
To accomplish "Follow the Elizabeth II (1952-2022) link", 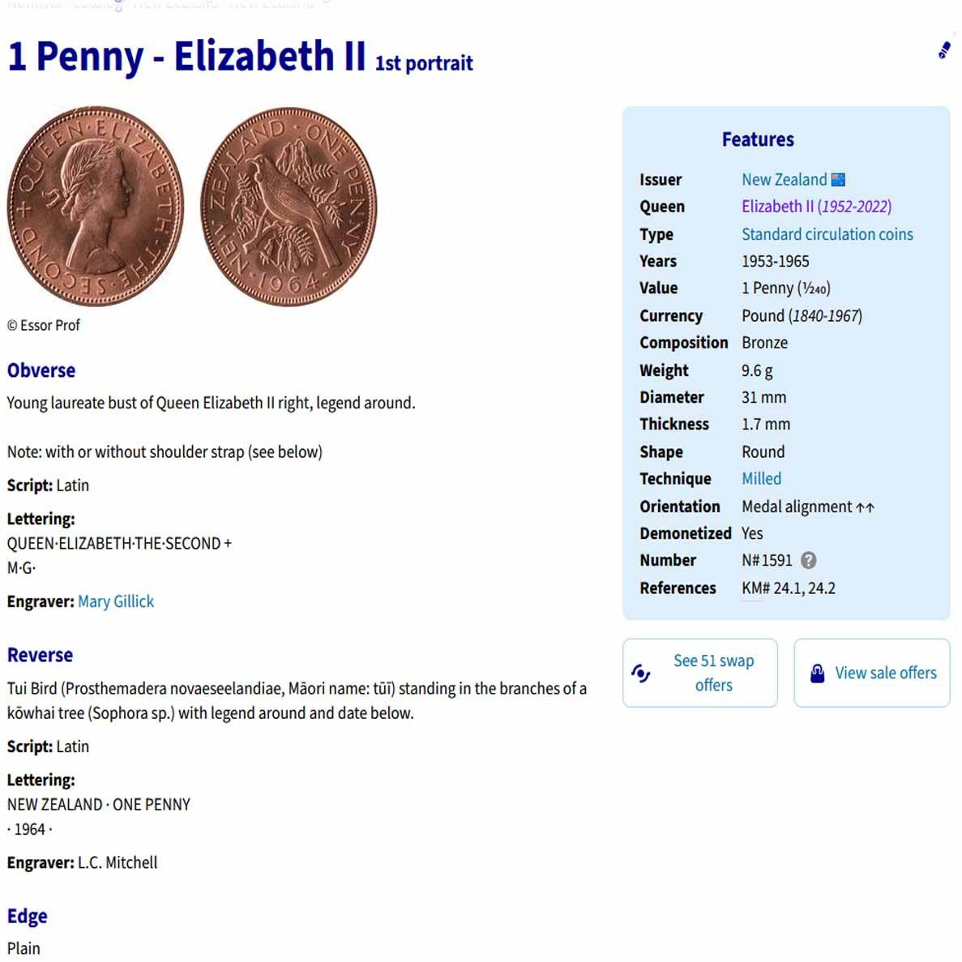I will tap(816, 207).
